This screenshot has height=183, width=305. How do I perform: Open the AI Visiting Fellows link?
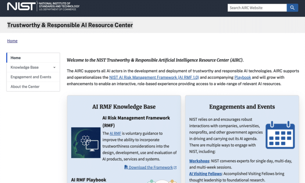pyautogui.click(x=205, y=174)
